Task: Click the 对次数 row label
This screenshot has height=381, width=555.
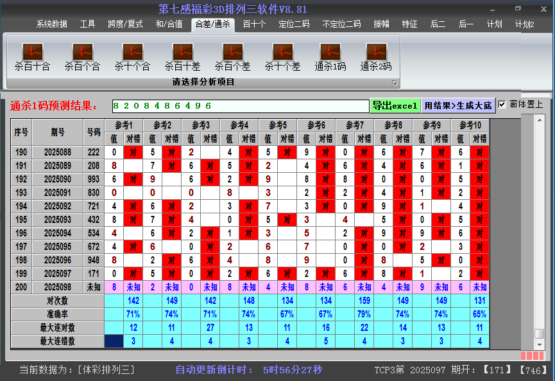Action: point(57,301)
